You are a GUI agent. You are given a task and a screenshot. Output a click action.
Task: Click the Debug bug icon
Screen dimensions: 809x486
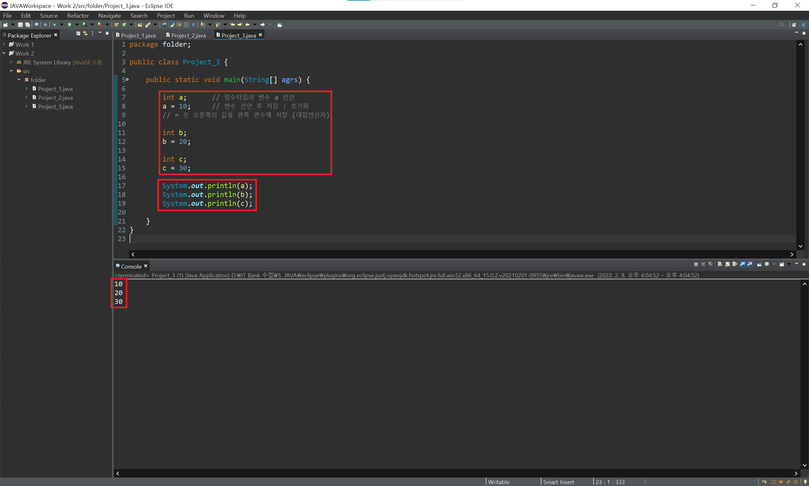tap(54, 25)
